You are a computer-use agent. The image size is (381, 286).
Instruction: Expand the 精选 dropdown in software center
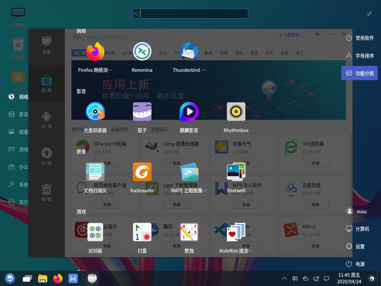tap(80, 37)
